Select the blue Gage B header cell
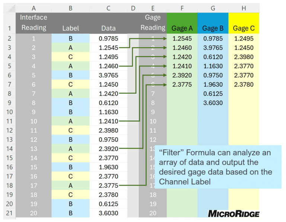 pos(213,24)
